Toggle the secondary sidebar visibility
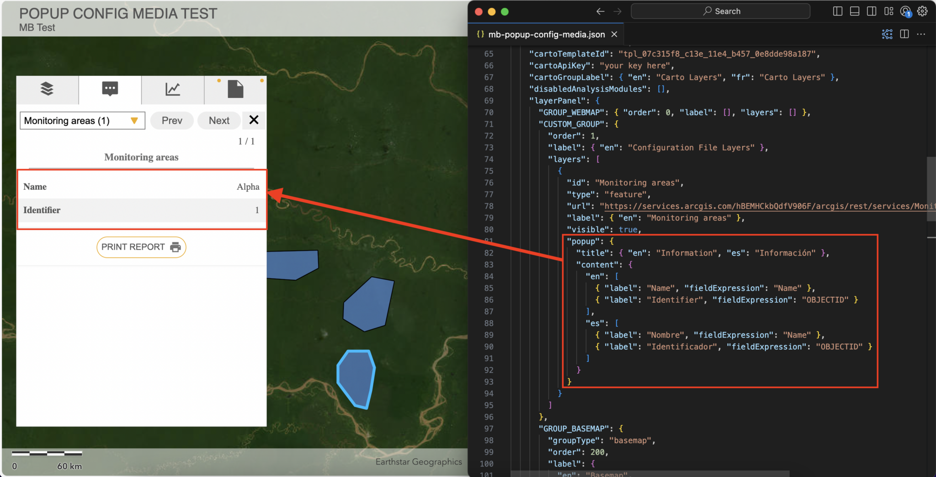The image size is (936, 477). click(871, 11)
